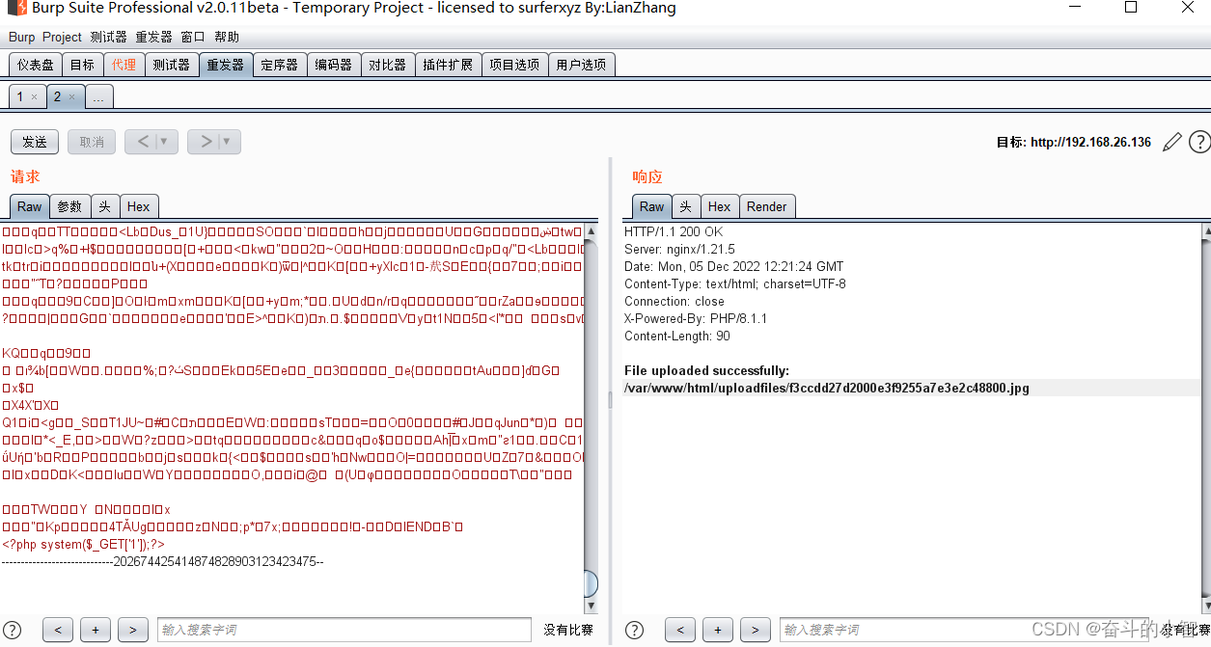Show the response Raw view
1211x647 pixels.
652,206
